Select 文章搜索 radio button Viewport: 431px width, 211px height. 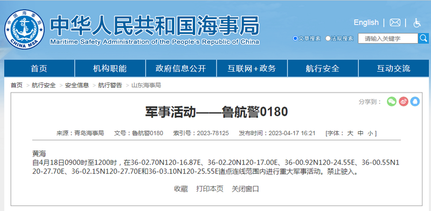(x=295, y=38)
